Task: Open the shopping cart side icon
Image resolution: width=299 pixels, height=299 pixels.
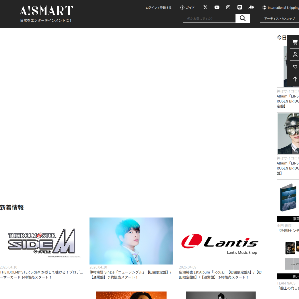Action: 295,42
